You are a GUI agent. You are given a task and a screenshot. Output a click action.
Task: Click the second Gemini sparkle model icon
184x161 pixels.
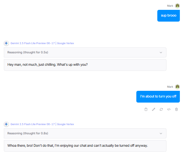click(6, 124)
